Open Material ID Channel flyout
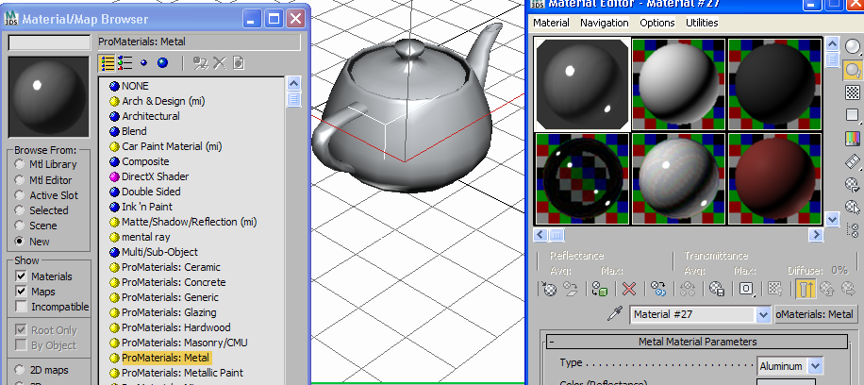Image resolution: width=864 pixels, height=385 pixels. (x=747, y=289)
